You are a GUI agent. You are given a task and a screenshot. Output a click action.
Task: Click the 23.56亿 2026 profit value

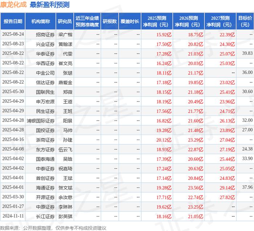click(x=196, y=188)
